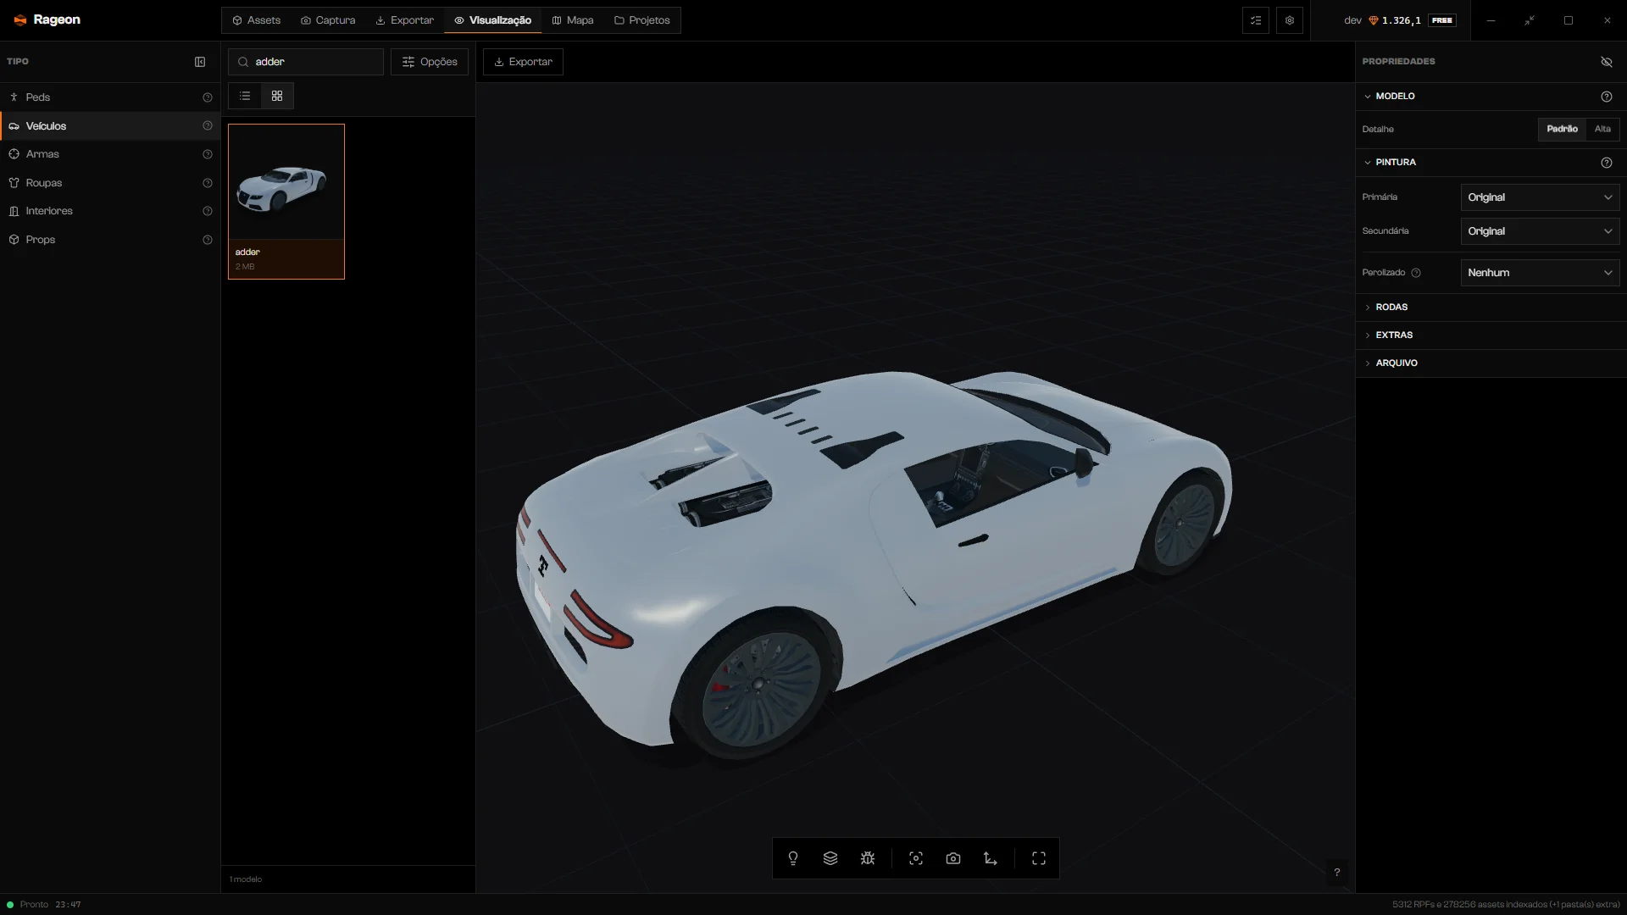Collapse the Tipo sidebar panel
1627x915 pixels.
point(200,61)
